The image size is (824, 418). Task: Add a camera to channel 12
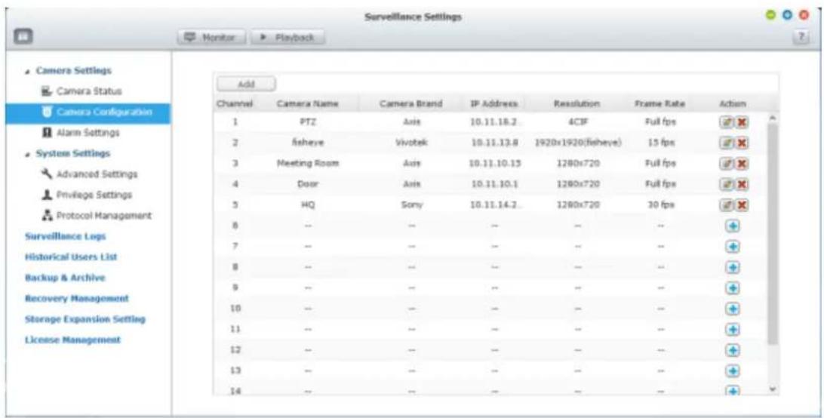733,349
